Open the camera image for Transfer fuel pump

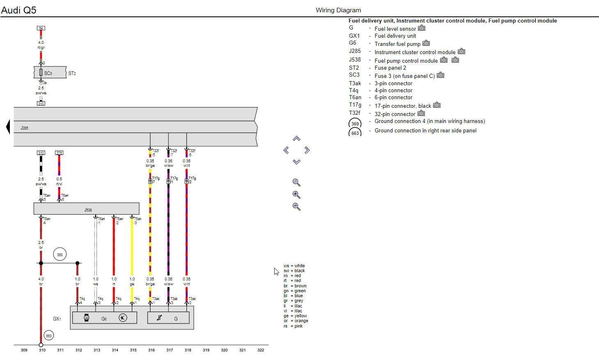[x=426, y=43]
